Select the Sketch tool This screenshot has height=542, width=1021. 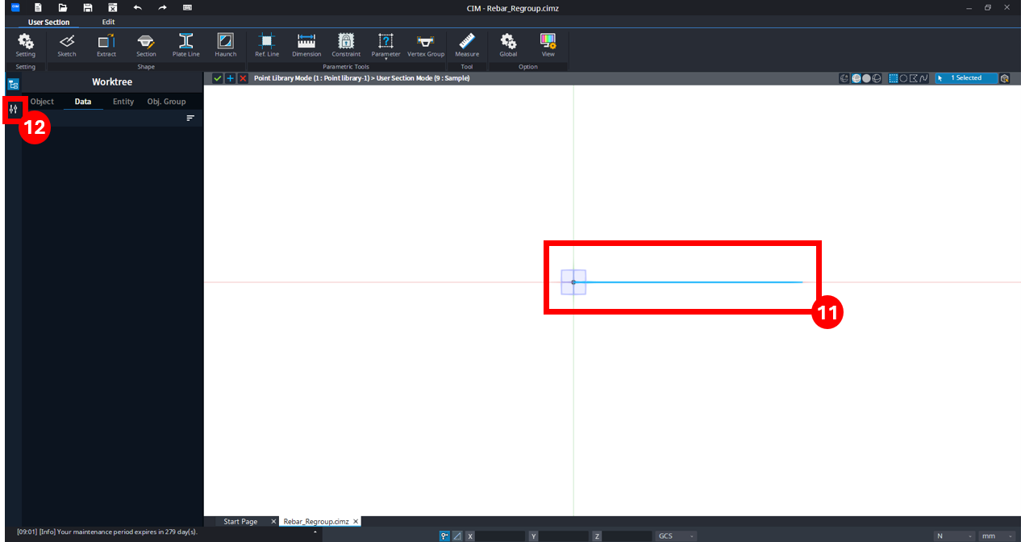(67, 44)
